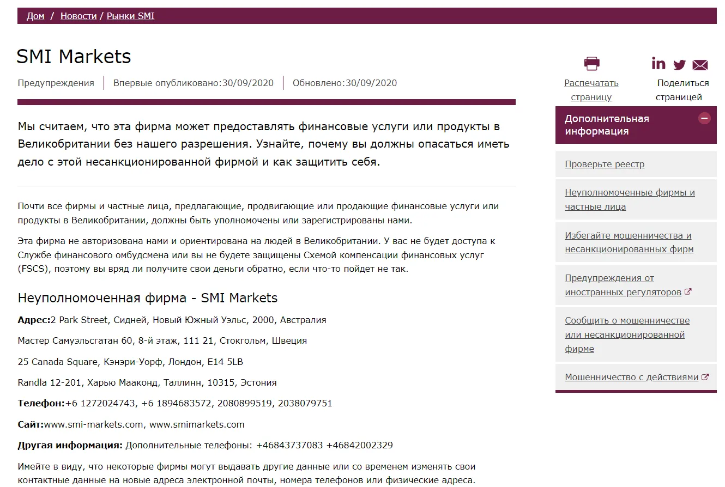Click the 25 Canada Square address line
Viewport: 725px width, 487px height.
tap(130, 362)
